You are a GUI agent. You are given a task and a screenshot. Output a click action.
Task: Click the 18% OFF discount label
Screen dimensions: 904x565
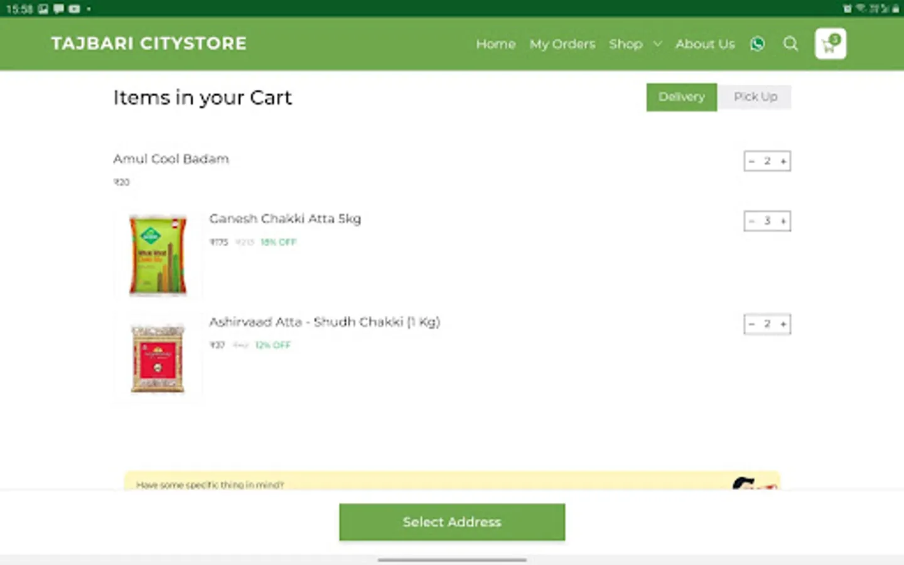(x=278, y=242)
